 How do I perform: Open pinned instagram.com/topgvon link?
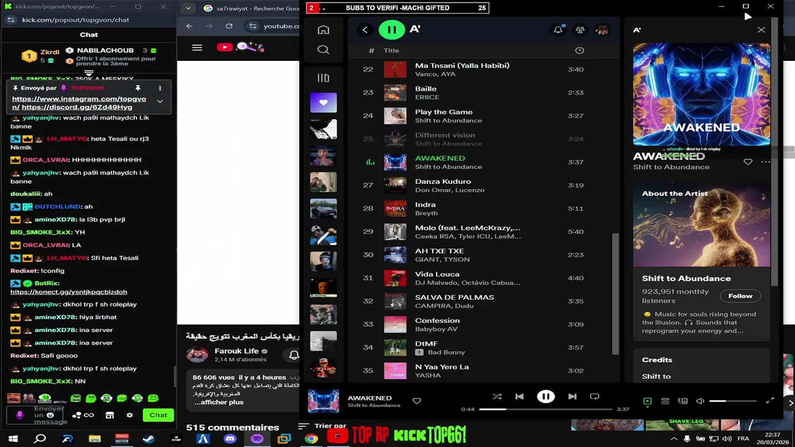point(79,99)
